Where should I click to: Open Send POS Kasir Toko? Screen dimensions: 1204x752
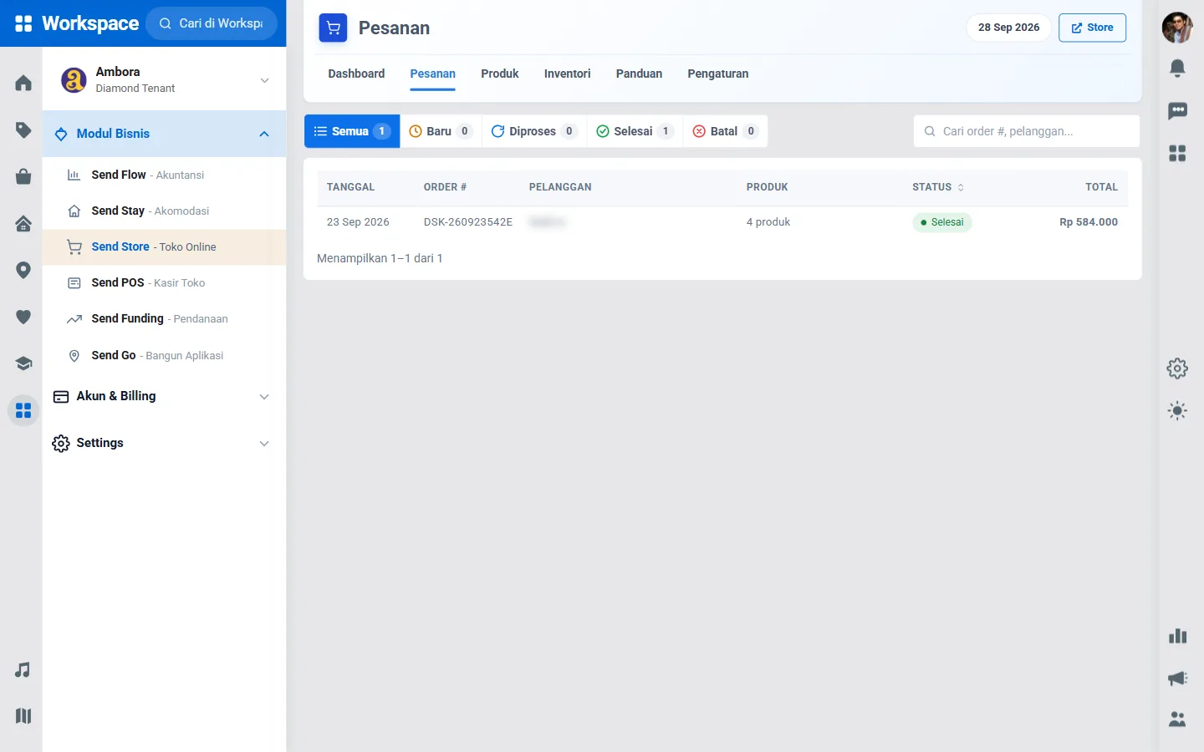[164, 282]
